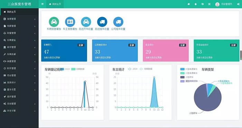Expand the 库存管理 sidebar menu
The width and height of the screenshot is (242, 128).
(x=19, y=47)
